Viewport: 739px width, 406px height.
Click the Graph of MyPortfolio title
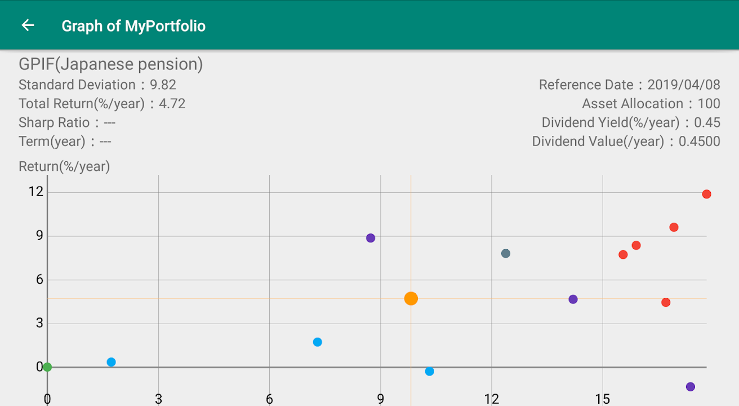[133, 26]
